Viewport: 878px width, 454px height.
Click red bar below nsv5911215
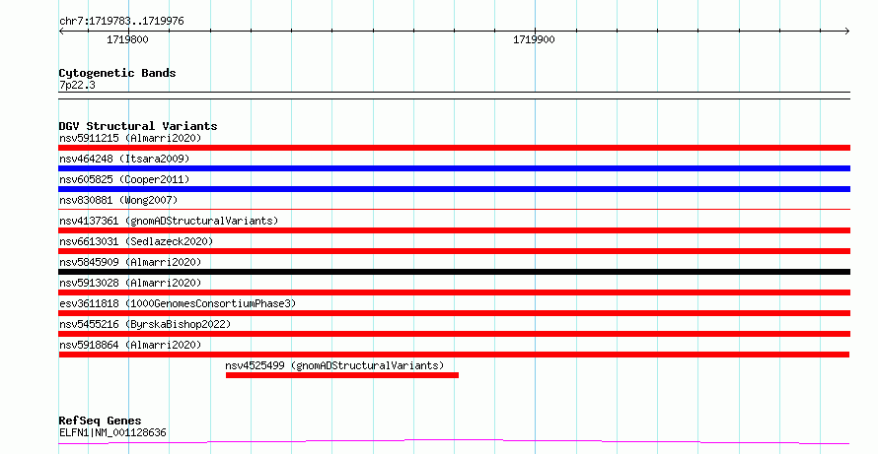coord(454,148)
